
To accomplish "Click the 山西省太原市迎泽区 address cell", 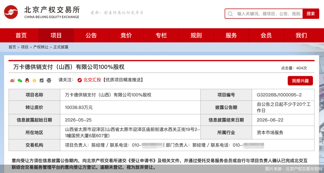I will pos(130,132).
